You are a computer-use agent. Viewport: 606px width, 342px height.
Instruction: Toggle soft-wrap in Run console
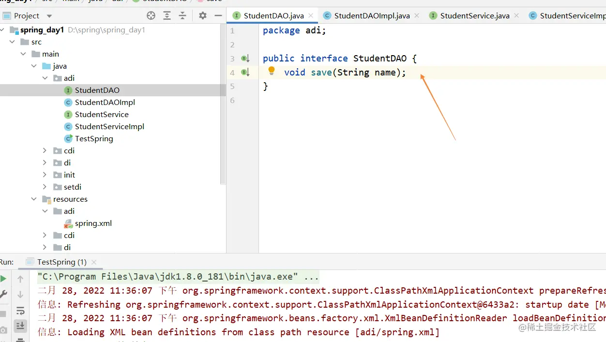click(20, 311)
